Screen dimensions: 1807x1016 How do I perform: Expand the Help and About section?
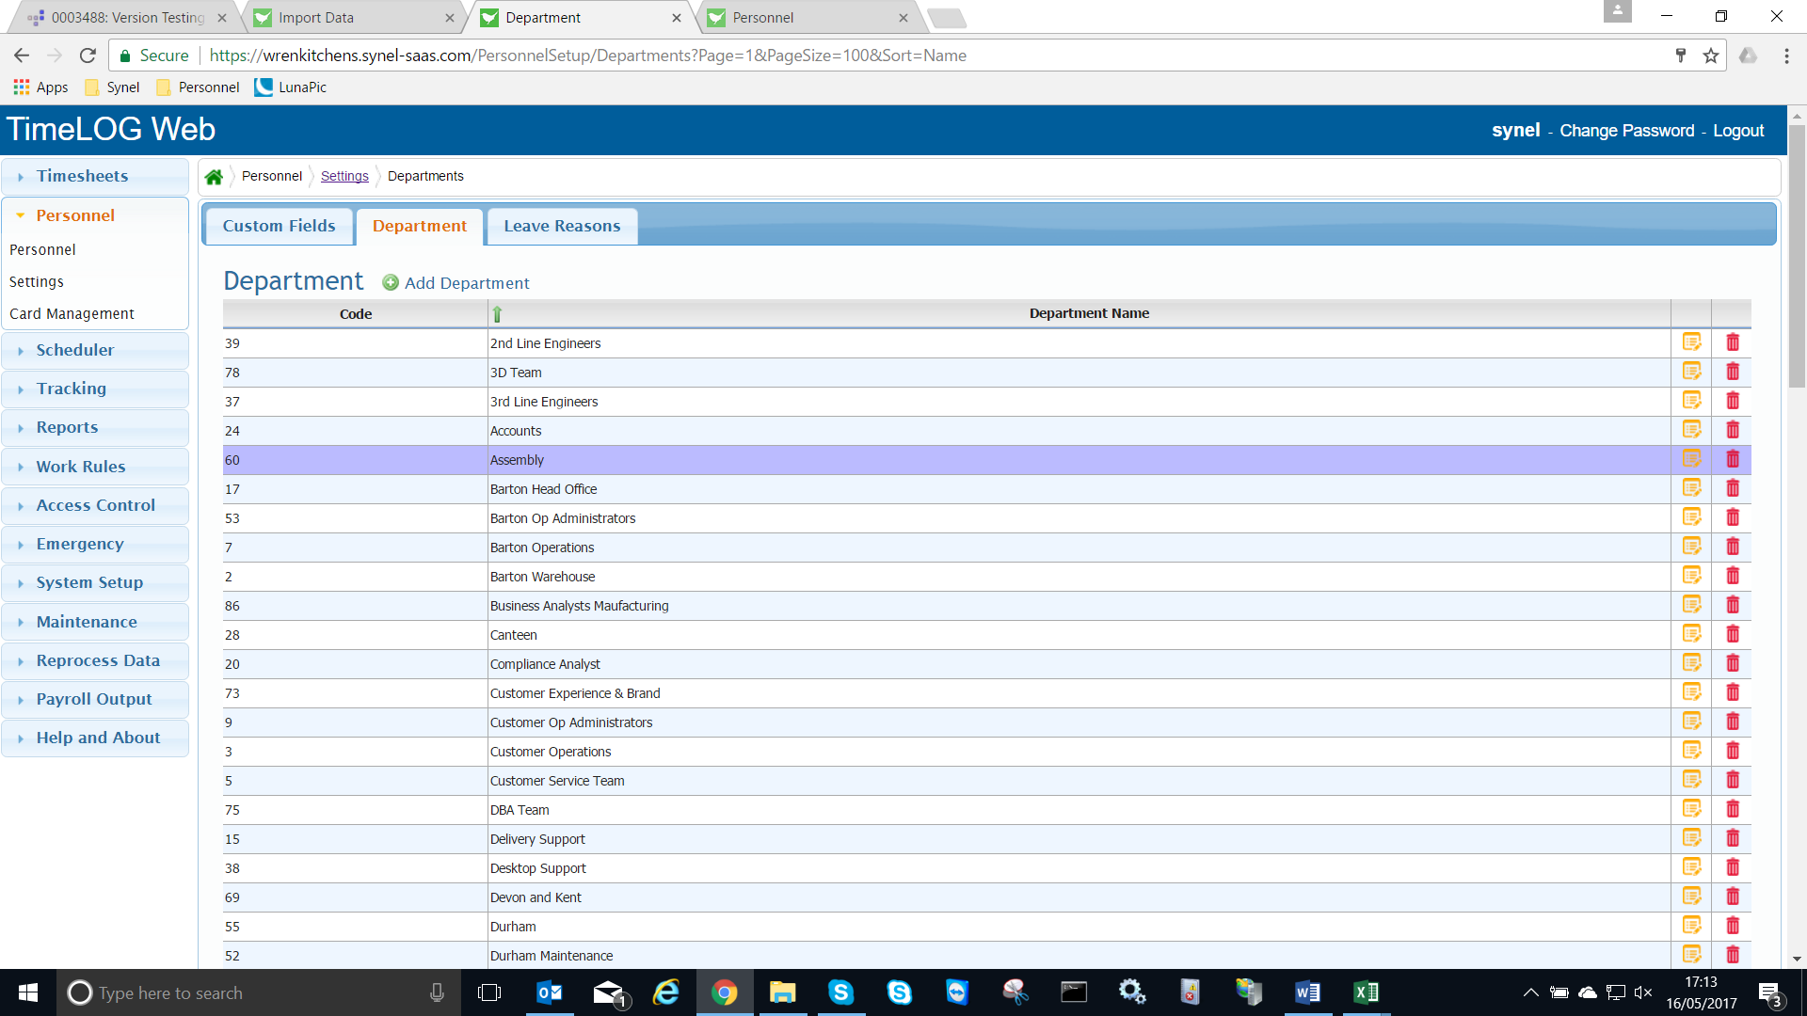(x=94, y=738)
